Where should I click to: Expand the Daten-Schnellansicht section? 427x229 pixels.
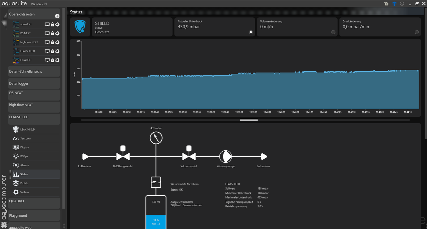tap(34, 71)
